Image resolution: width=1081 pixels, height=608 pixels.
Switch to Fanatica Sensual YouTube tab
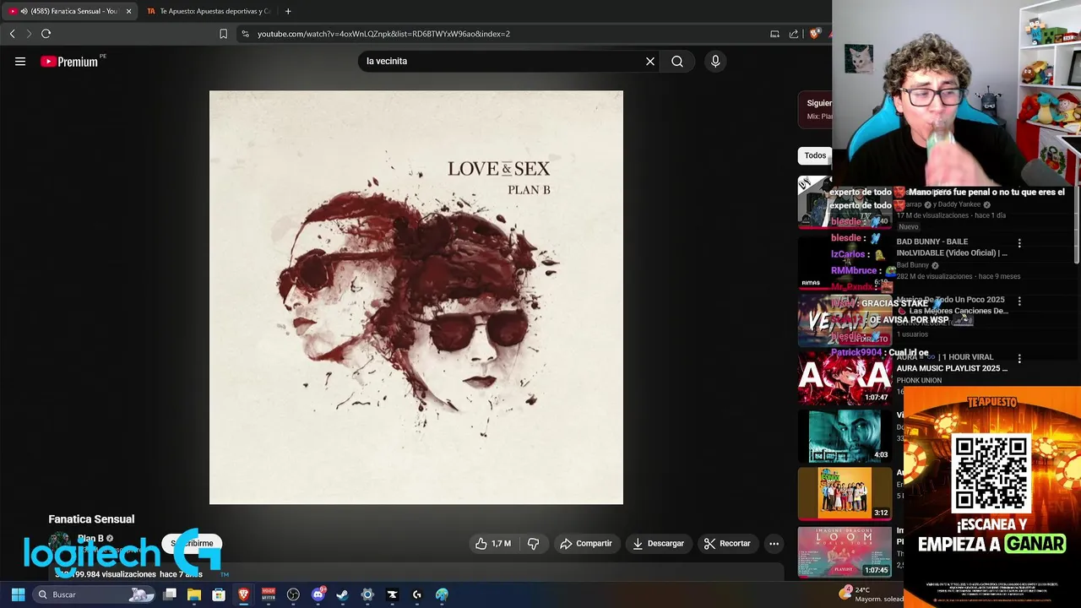(x=70, y=11)
